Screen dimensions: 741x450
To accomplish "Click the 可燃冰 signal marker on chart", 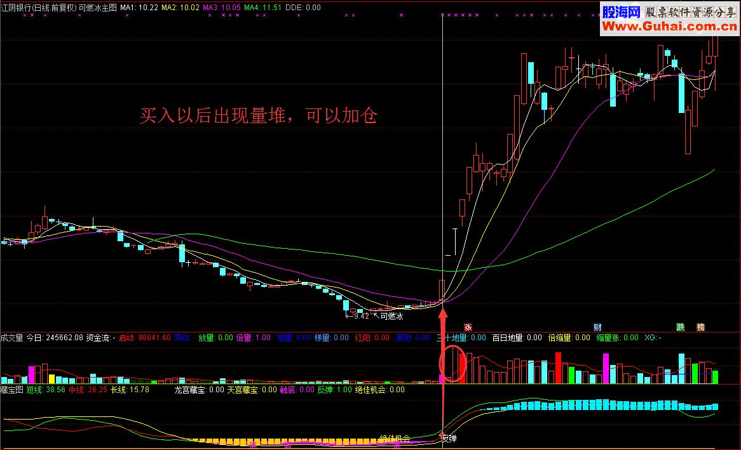I will [x=389, y=316].
